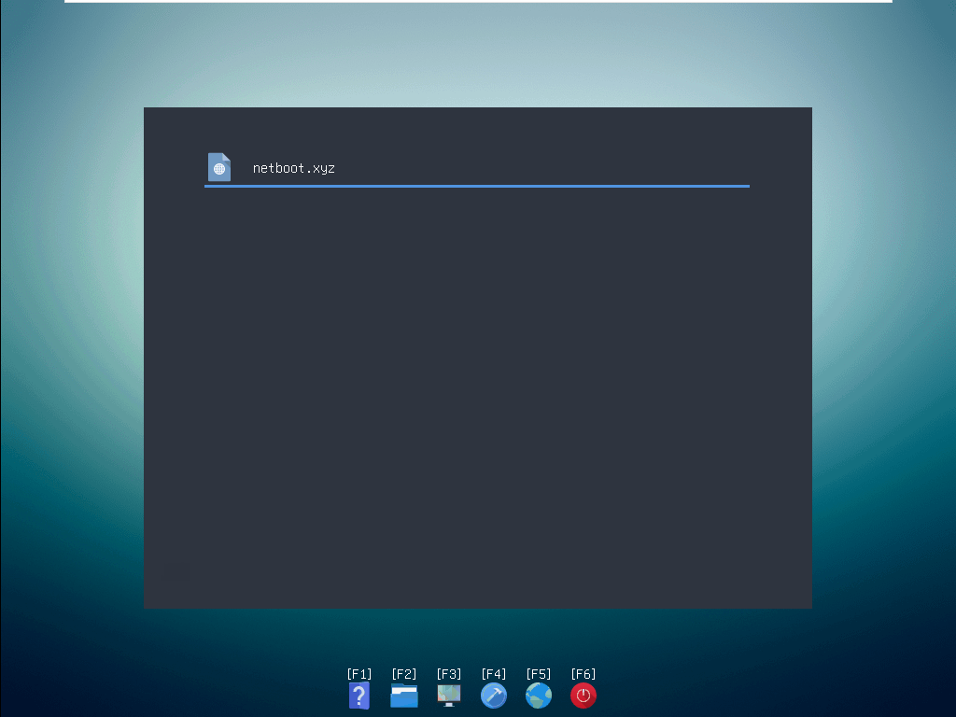Click the monitor display icon under F3

coord(449,696)
